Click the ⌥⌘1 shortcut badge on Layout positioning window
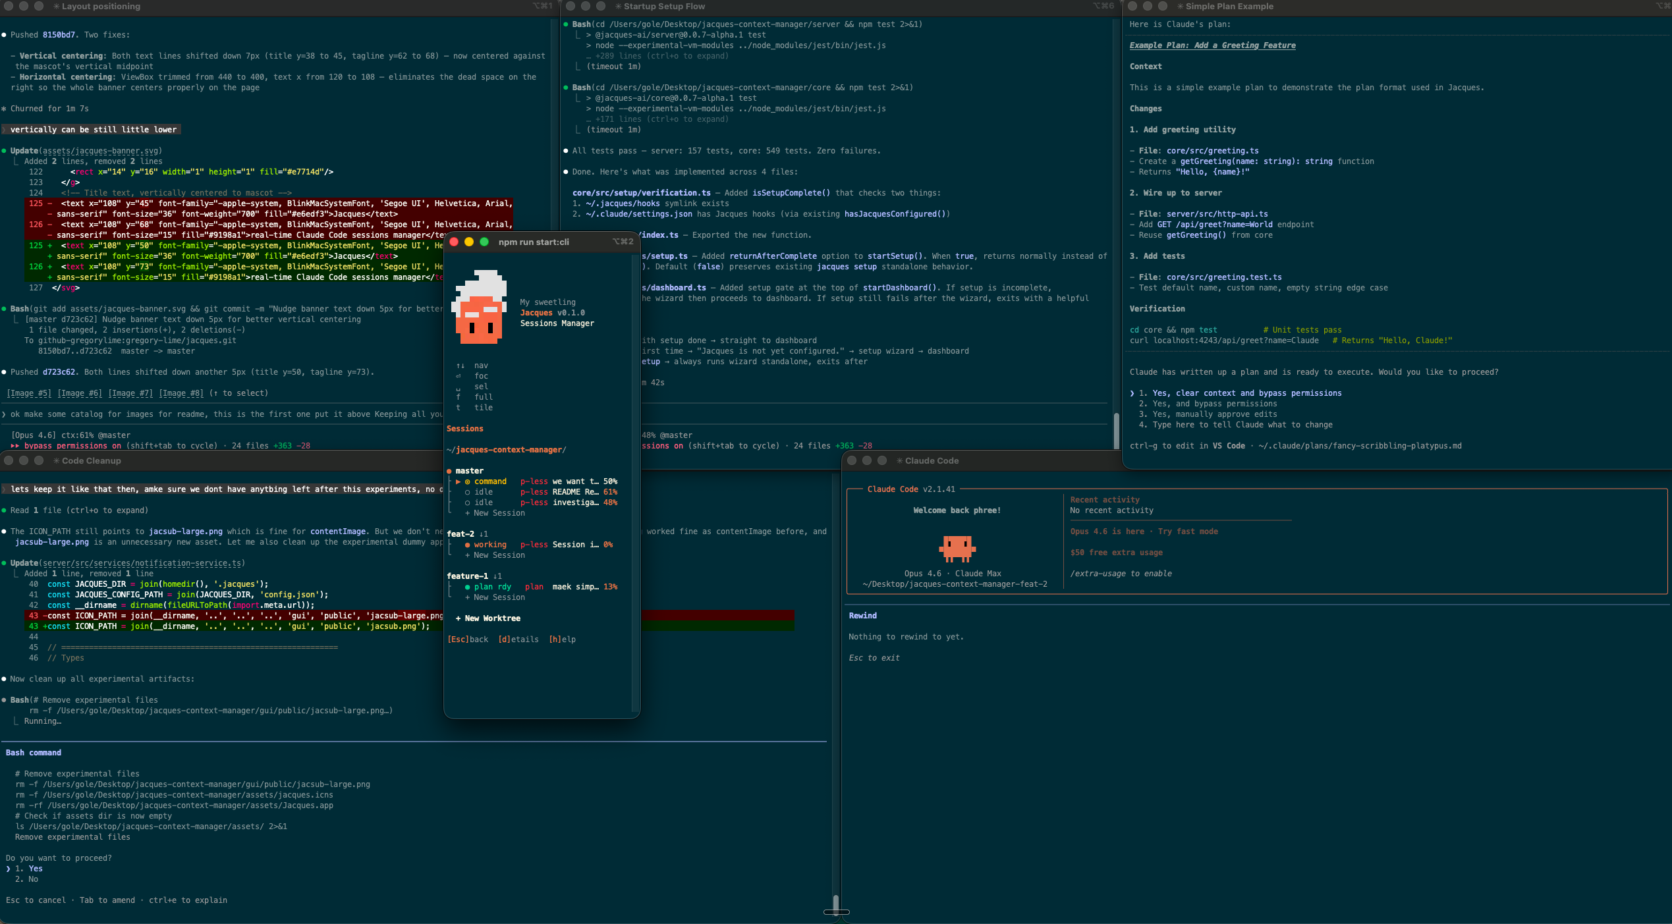Screen dimensions: 1672x924 543,6
